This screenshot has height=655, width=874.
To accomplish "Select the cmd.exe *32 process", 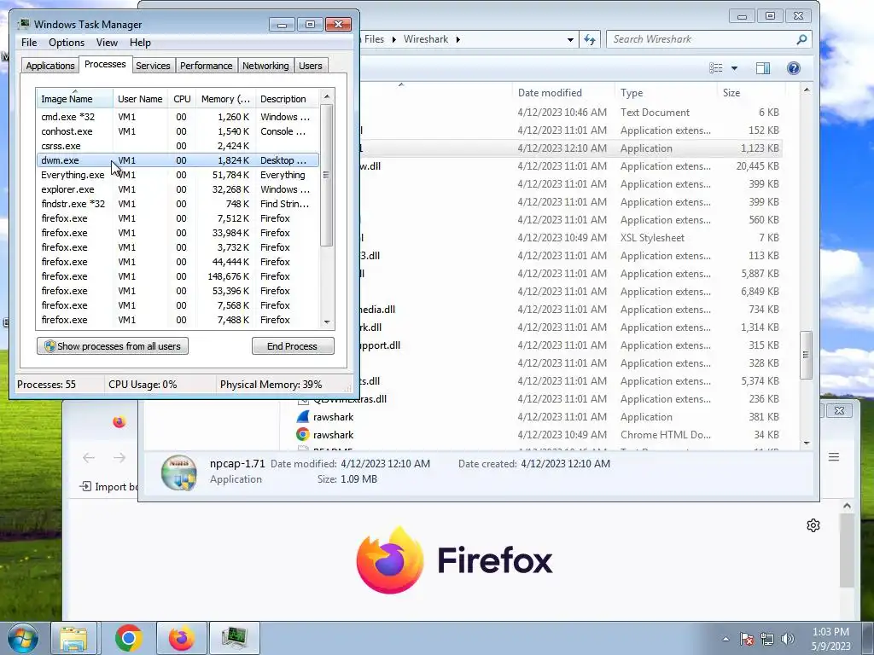I will point(178,117).
